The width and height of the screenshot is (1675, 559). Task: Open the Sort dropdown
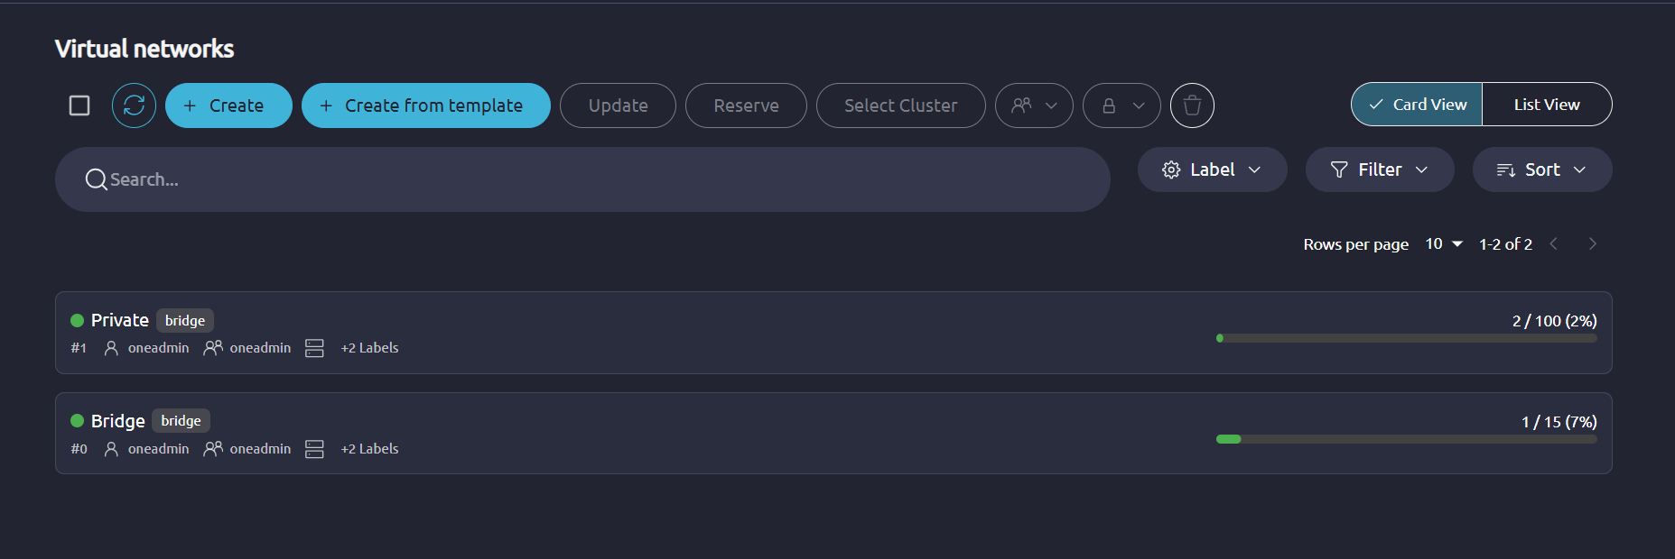click(1542, 170)
